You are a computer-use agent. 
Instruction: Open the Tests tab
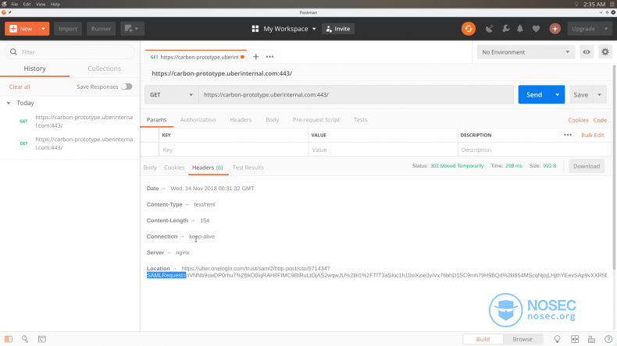click(x=360, y=120)
